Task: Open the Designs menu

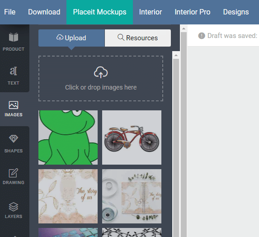Action: point(236,12)
